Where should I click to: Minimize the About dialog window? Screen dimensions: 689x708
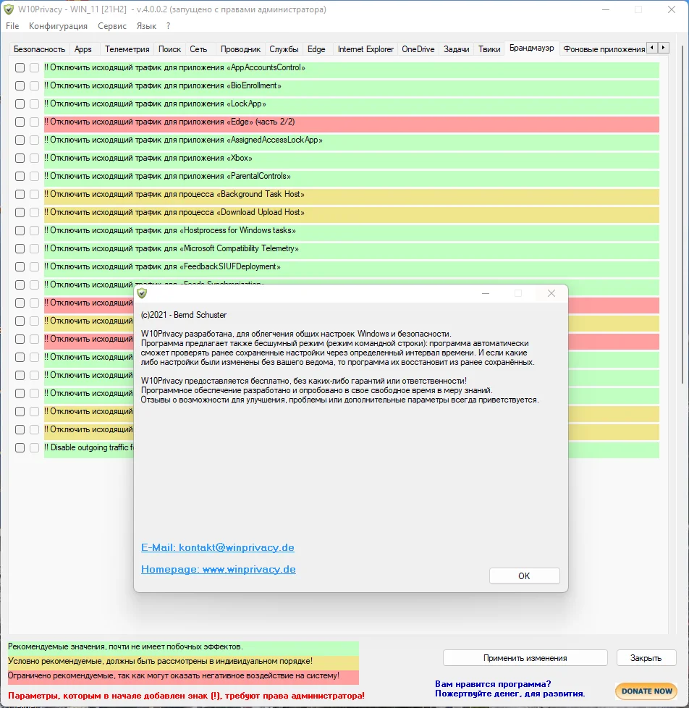point(486,293)
